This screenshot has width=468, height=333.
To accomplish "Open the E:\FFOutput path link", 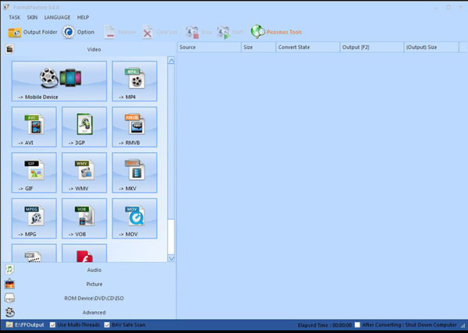I will pyautogui.click(x=30, y=324).
